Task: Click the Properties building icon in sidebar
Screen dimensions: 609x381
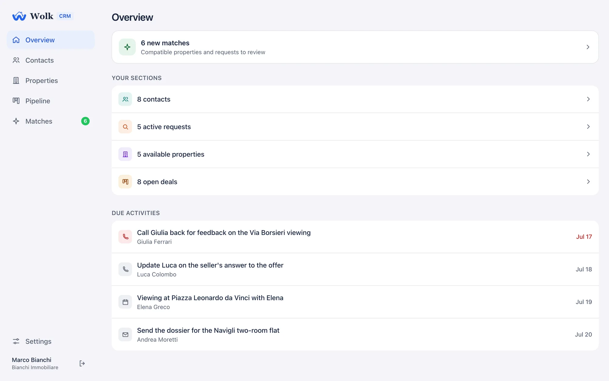Action: [x=16, y=80]
